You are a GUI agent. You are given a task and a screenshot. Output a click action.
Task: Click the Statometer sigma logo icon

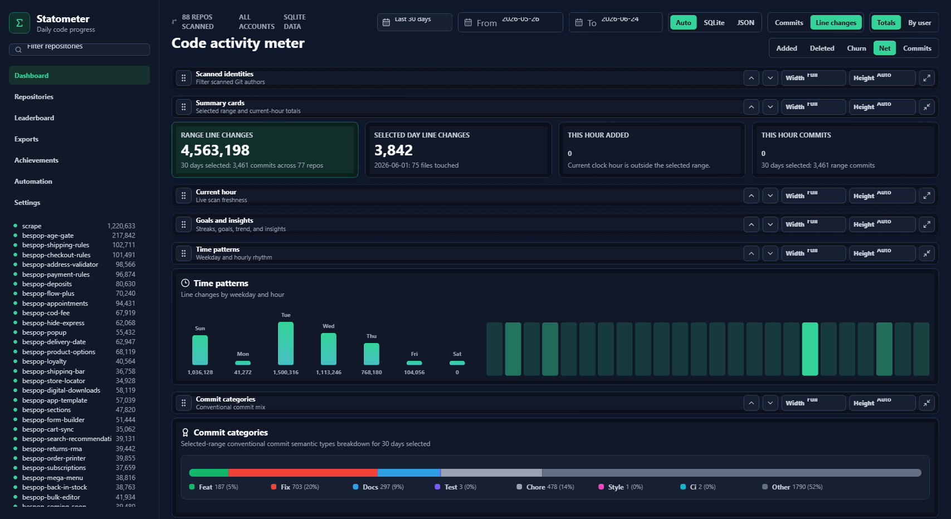19,23
